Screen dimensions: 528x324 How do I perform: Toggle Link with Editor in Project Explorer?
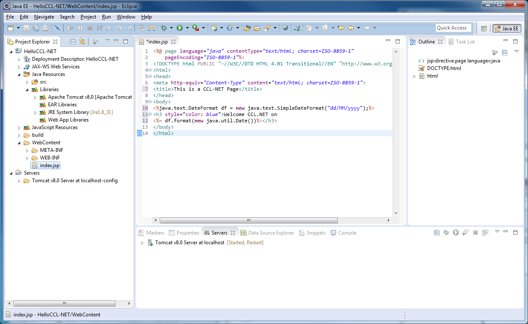tap(82, 41)
